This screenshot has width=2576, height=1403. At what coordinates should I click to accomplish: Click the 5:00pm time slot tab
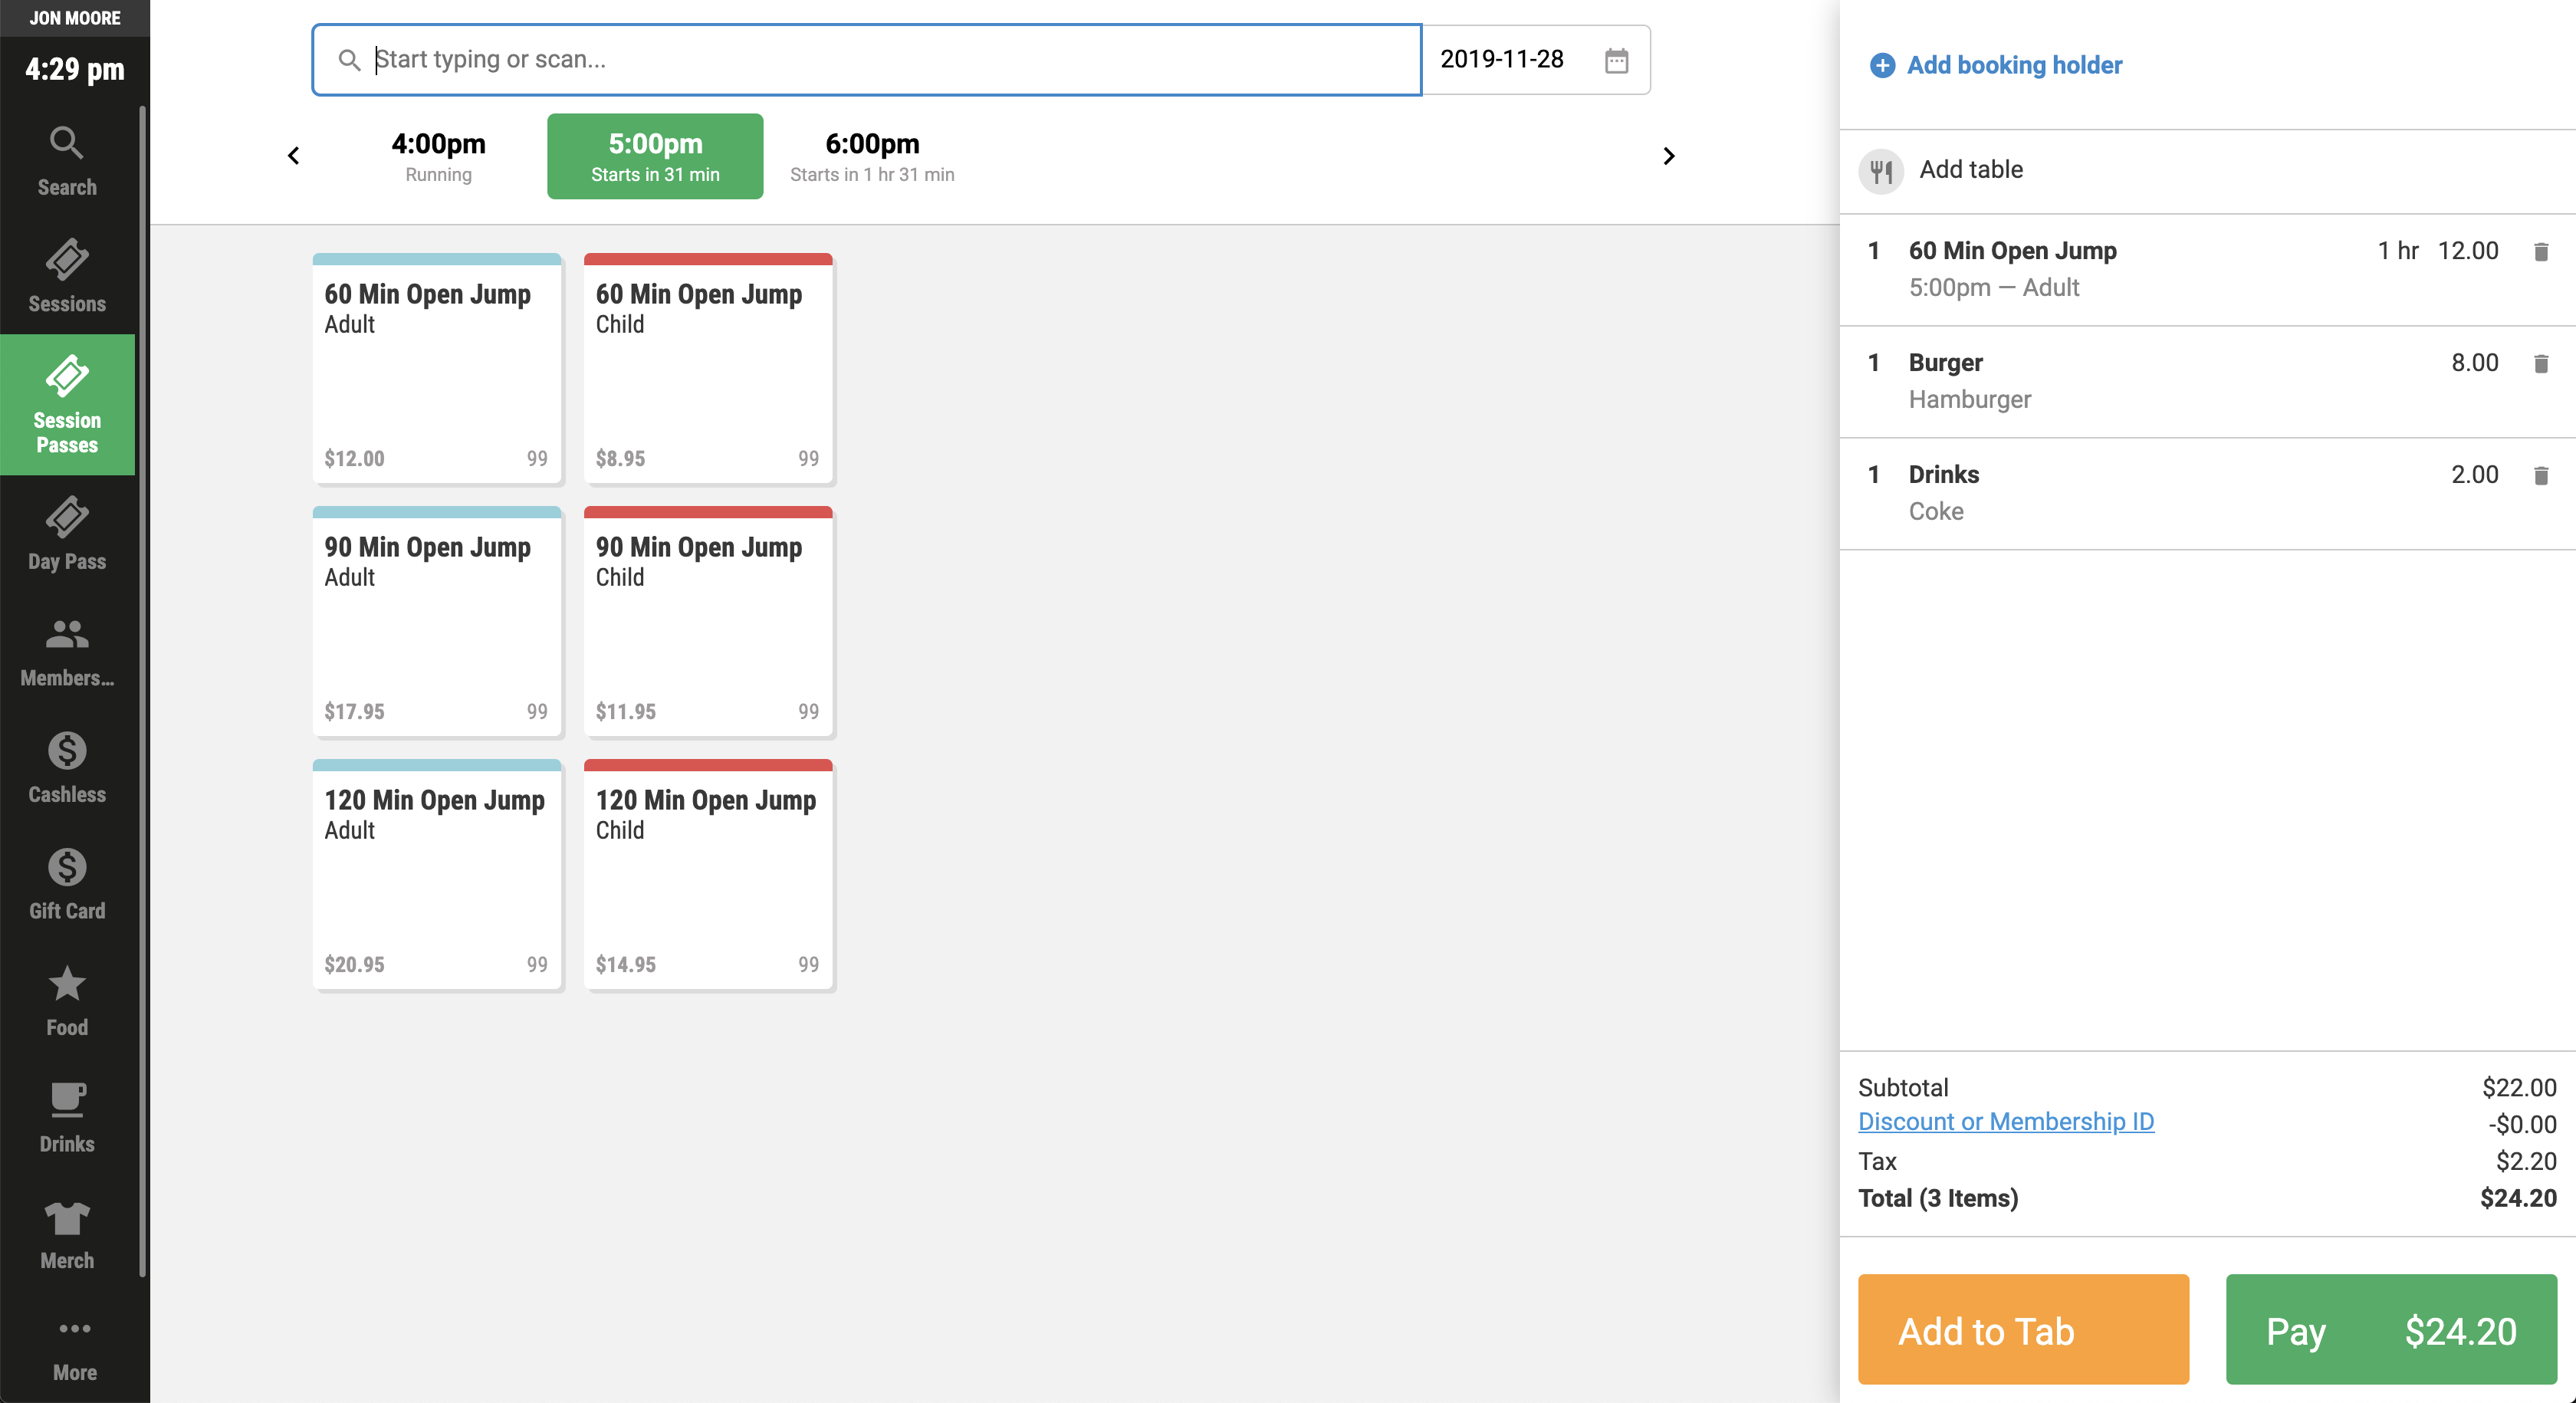655,156
